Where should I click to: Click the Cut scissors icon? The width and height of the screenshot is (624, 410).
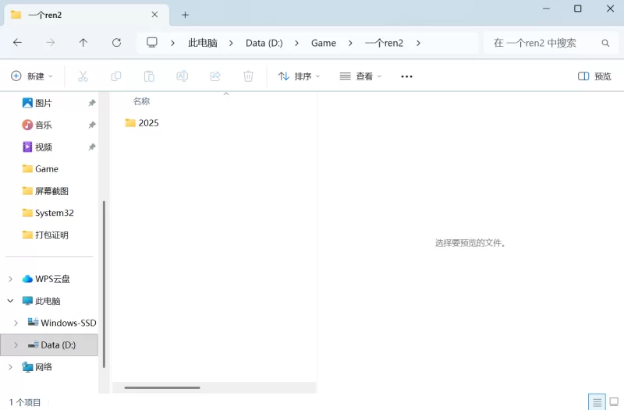83,76
